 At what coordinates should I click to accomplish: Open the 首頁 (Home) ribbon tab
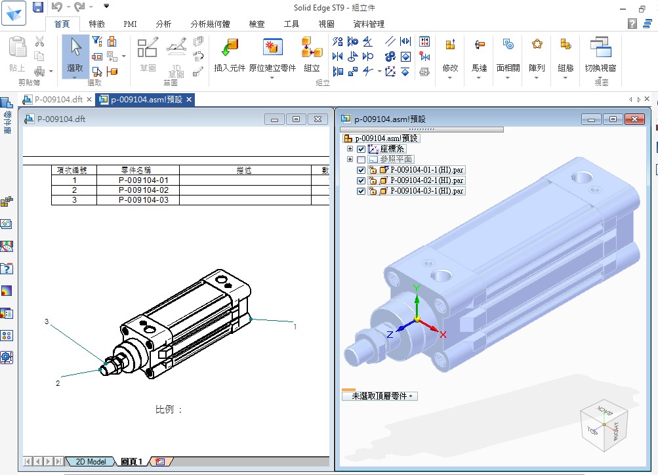(x=62, y=24)
